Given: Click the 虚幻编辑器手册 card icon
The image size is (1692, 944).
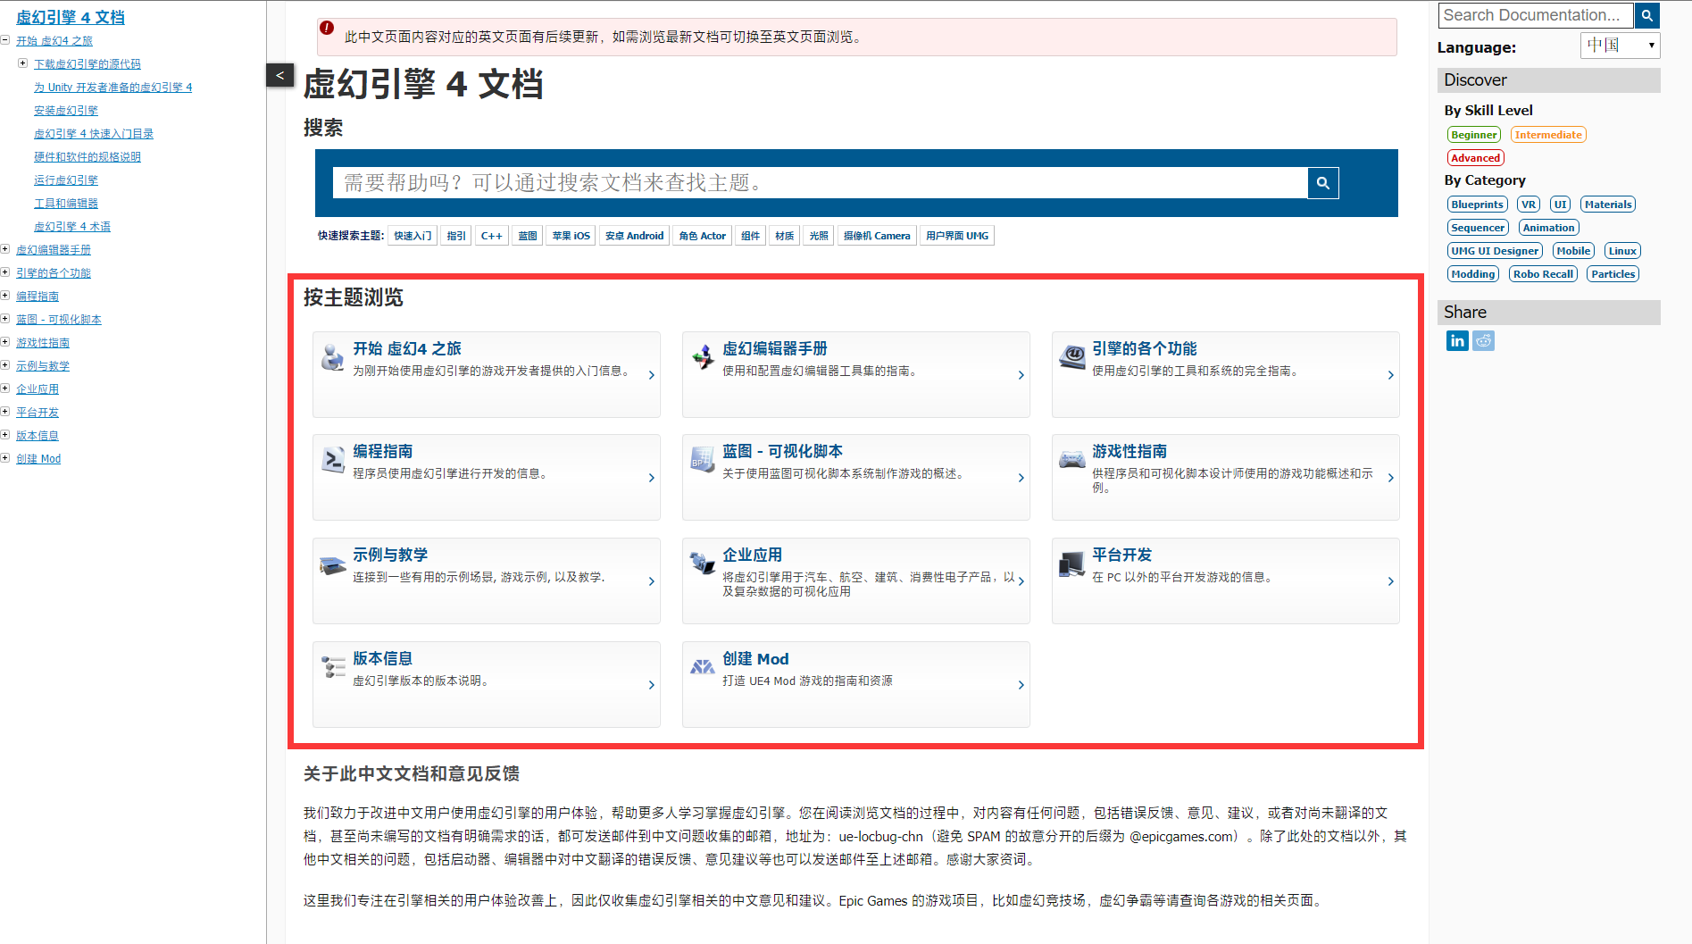Looking at the screenshot, I should pyautogui.click(x=703, y=356).
